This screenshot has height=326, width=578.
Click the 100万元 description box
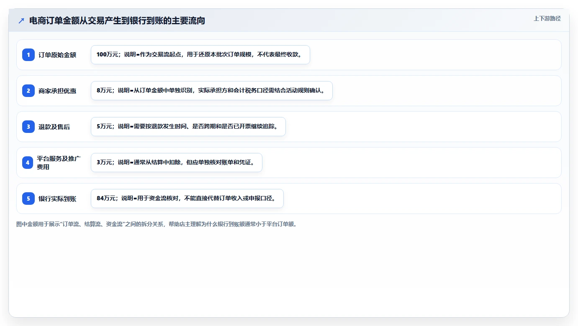(x=200, y=55)
